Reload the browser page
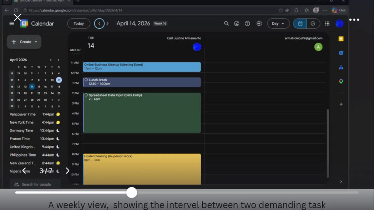The width and height of the screenshot is (374, 210). point(16,10)
